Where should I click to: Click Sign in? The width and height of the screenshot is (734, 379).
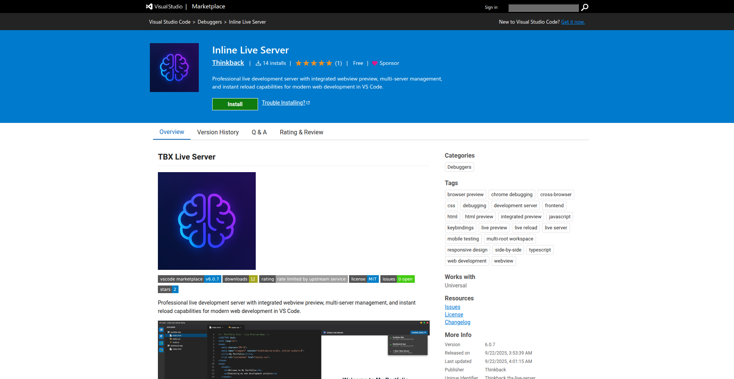pos(491,7)
